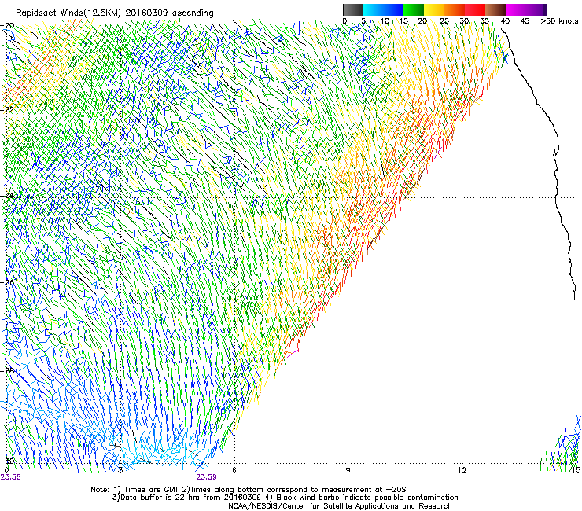Click the brown 35-40 knots legend swatch
The width and height of the screenshot is (582, 511).
point(495,9)
